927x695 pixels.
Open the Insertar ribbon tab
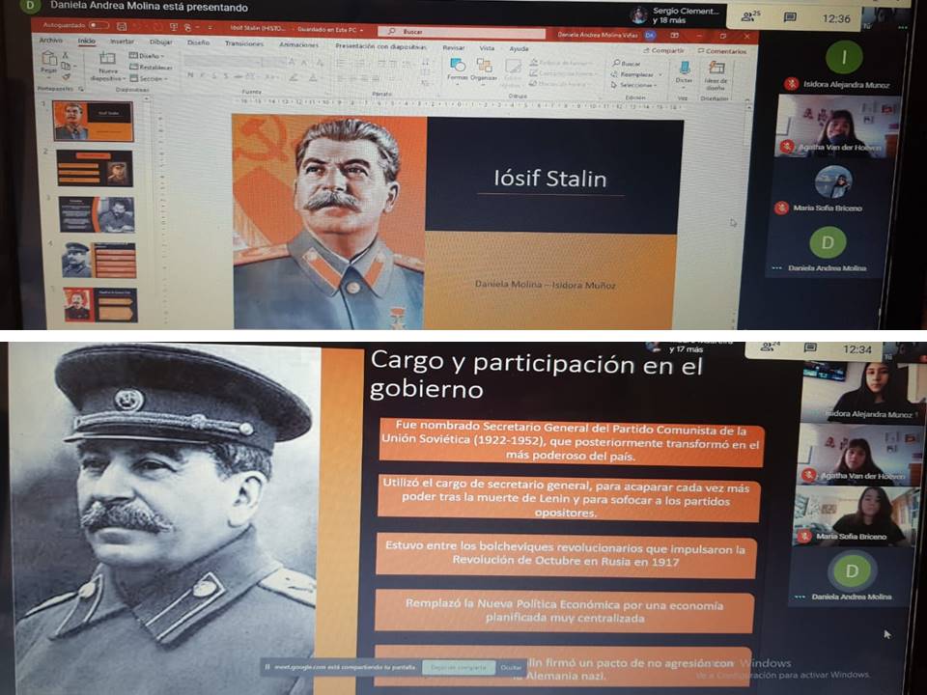tap(122, 42)
